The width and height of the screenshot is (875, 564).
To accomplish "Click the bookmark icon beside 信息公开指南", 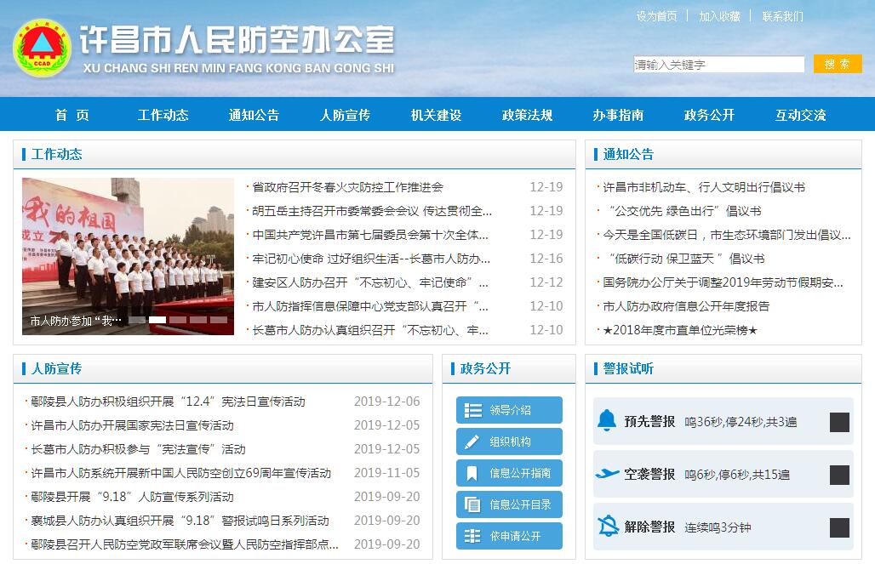I will pos(472,473).
